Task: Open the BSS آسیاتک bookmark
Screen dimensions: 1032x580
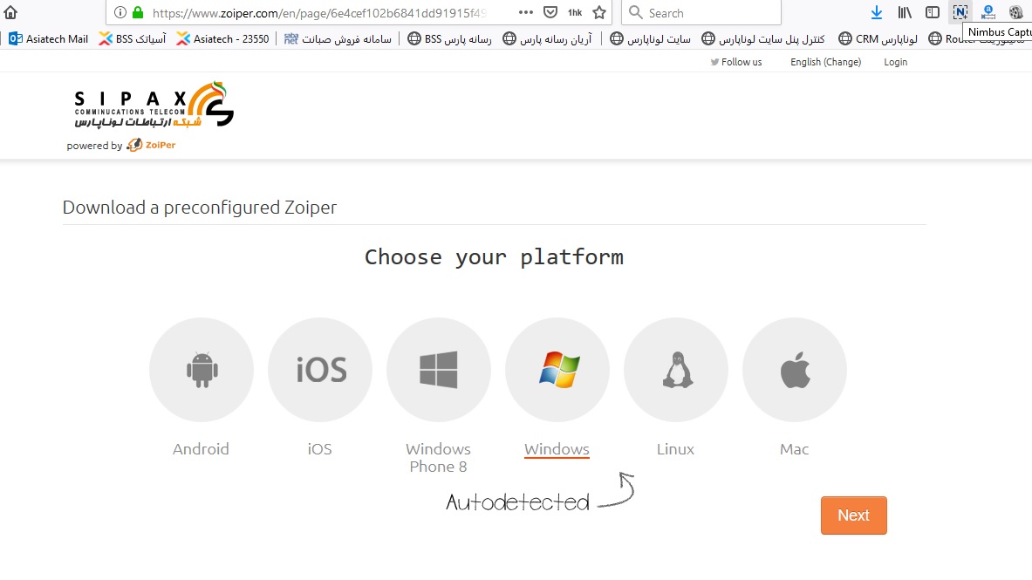Action: pyautogui.click(x=133, y=39)
